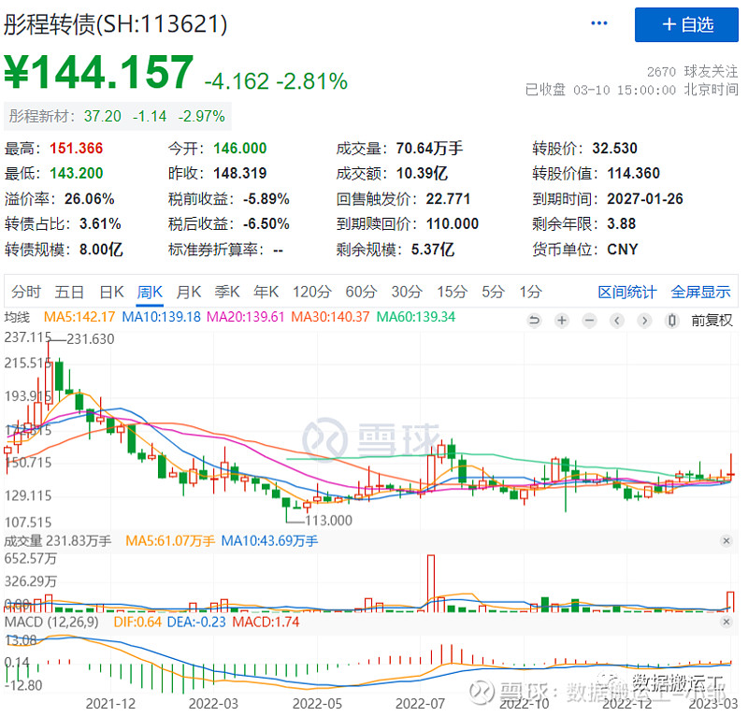
Task: Select the 60分 interval tab
Action: [x=361, y=292]
